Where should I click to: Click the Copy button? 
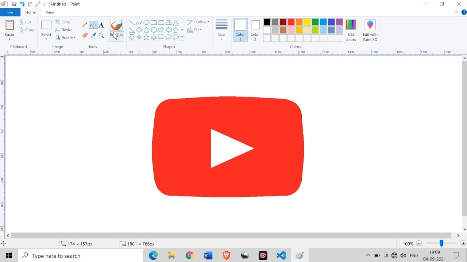click(x=27, y=30)
